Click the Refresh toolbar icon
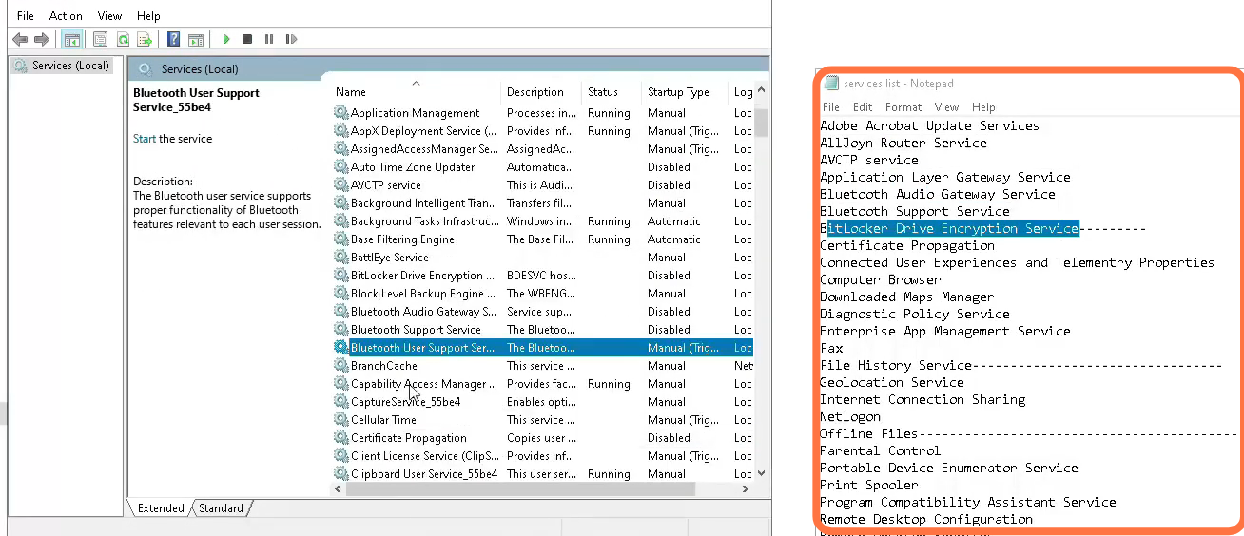Screen dimensions: 1244x536 (x=123, y=39)
